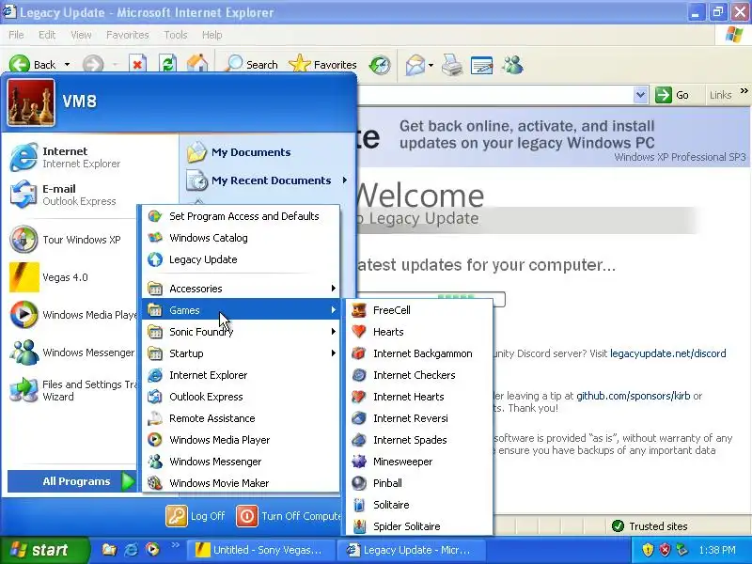The image size is (752, 564).
Task: Open legacyupdate.net/discord link
Action: [667, 354]
